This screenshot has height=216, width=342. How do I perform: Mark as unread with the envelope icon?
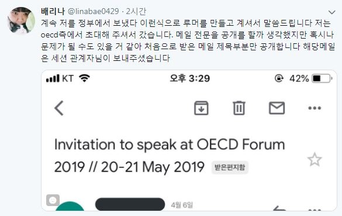click(277, 108)
